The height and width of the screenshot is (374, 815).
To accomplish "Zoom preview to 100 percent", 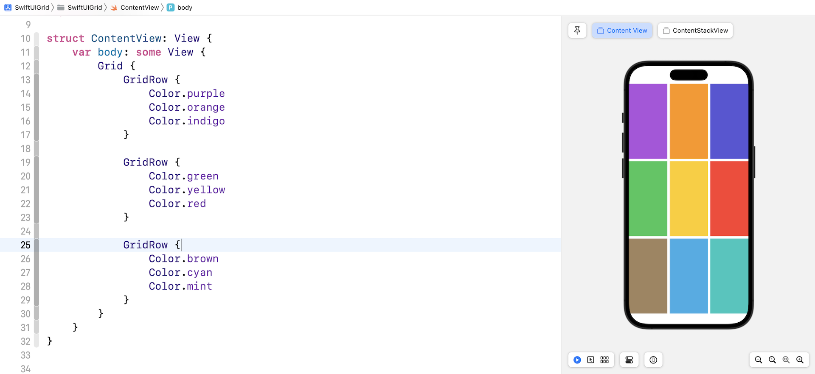I will [x=772, y=360].
